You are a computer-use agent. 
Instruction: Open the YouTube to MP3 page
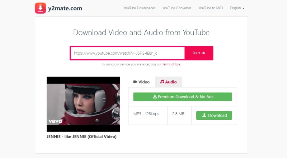tap(211, 8)
